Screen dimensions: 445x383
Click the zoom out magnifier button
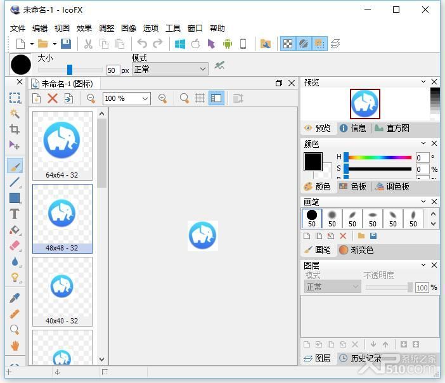[91, 98]
